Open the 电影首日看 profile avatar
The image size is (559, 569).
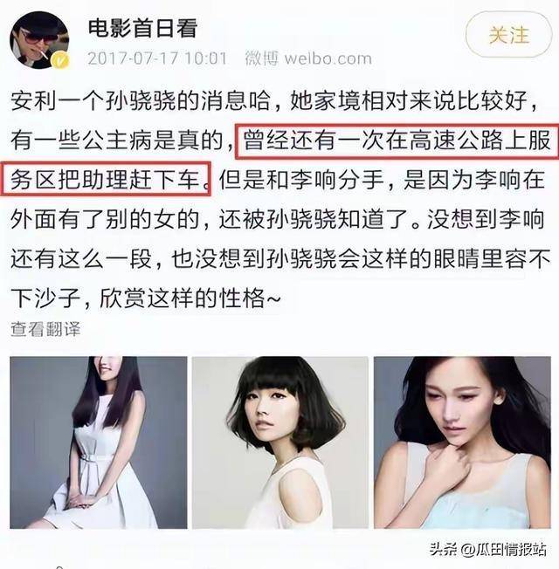pos(39,39)
